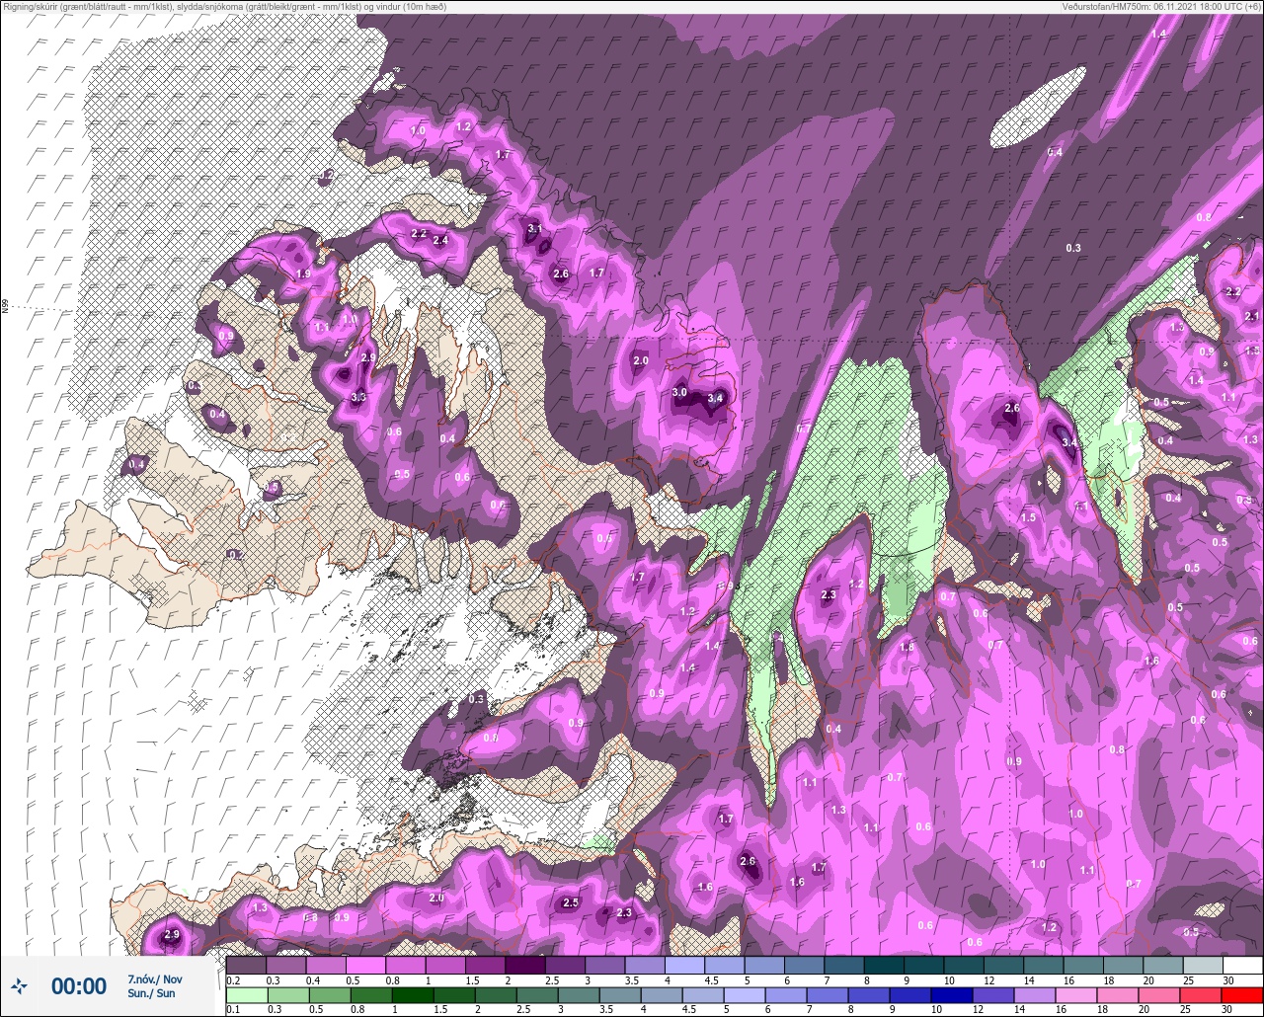Select upper legend swatch between 2 and 2.5
The width and height of the screenshot is (1264, 1017).
pos(525,965)
